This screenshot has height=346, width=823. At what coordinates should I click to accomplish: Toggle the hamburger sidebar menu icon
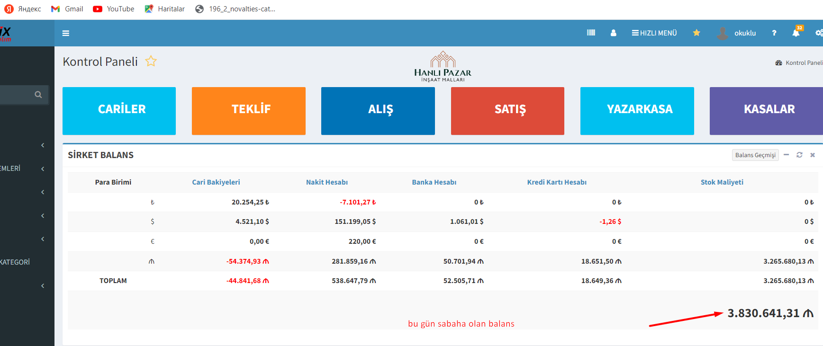[66, 33]
